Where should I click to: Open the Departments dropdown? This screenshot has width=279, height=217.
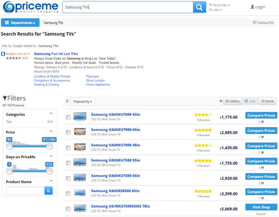click(x=20, y=23)
